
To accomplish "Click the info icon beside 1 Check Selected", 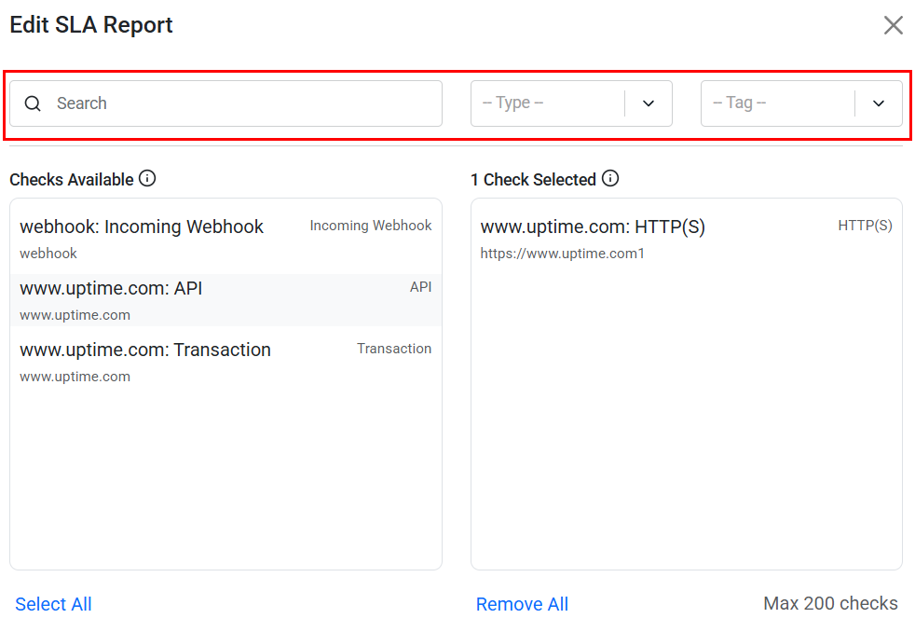I will 610,178.
